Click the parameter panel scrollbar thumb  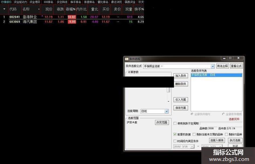pyautogui.click(x=168, y=90)
